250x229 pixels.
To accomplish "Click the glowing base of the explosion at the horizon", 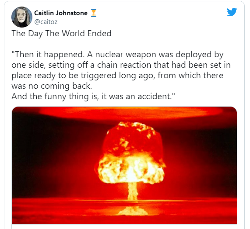I will coord(133,211).
